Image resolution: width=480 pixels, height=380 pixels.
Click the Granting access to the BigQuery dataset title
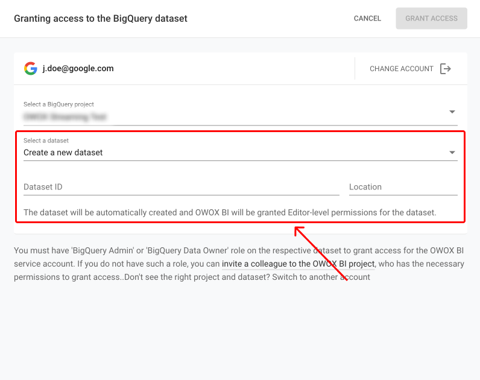(x=101, y=18)
